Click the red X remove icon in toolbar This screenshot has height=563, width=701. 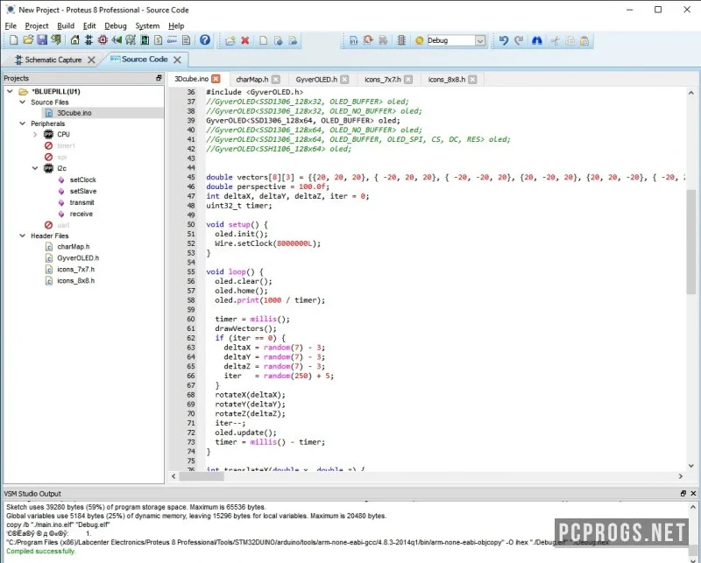245,40
